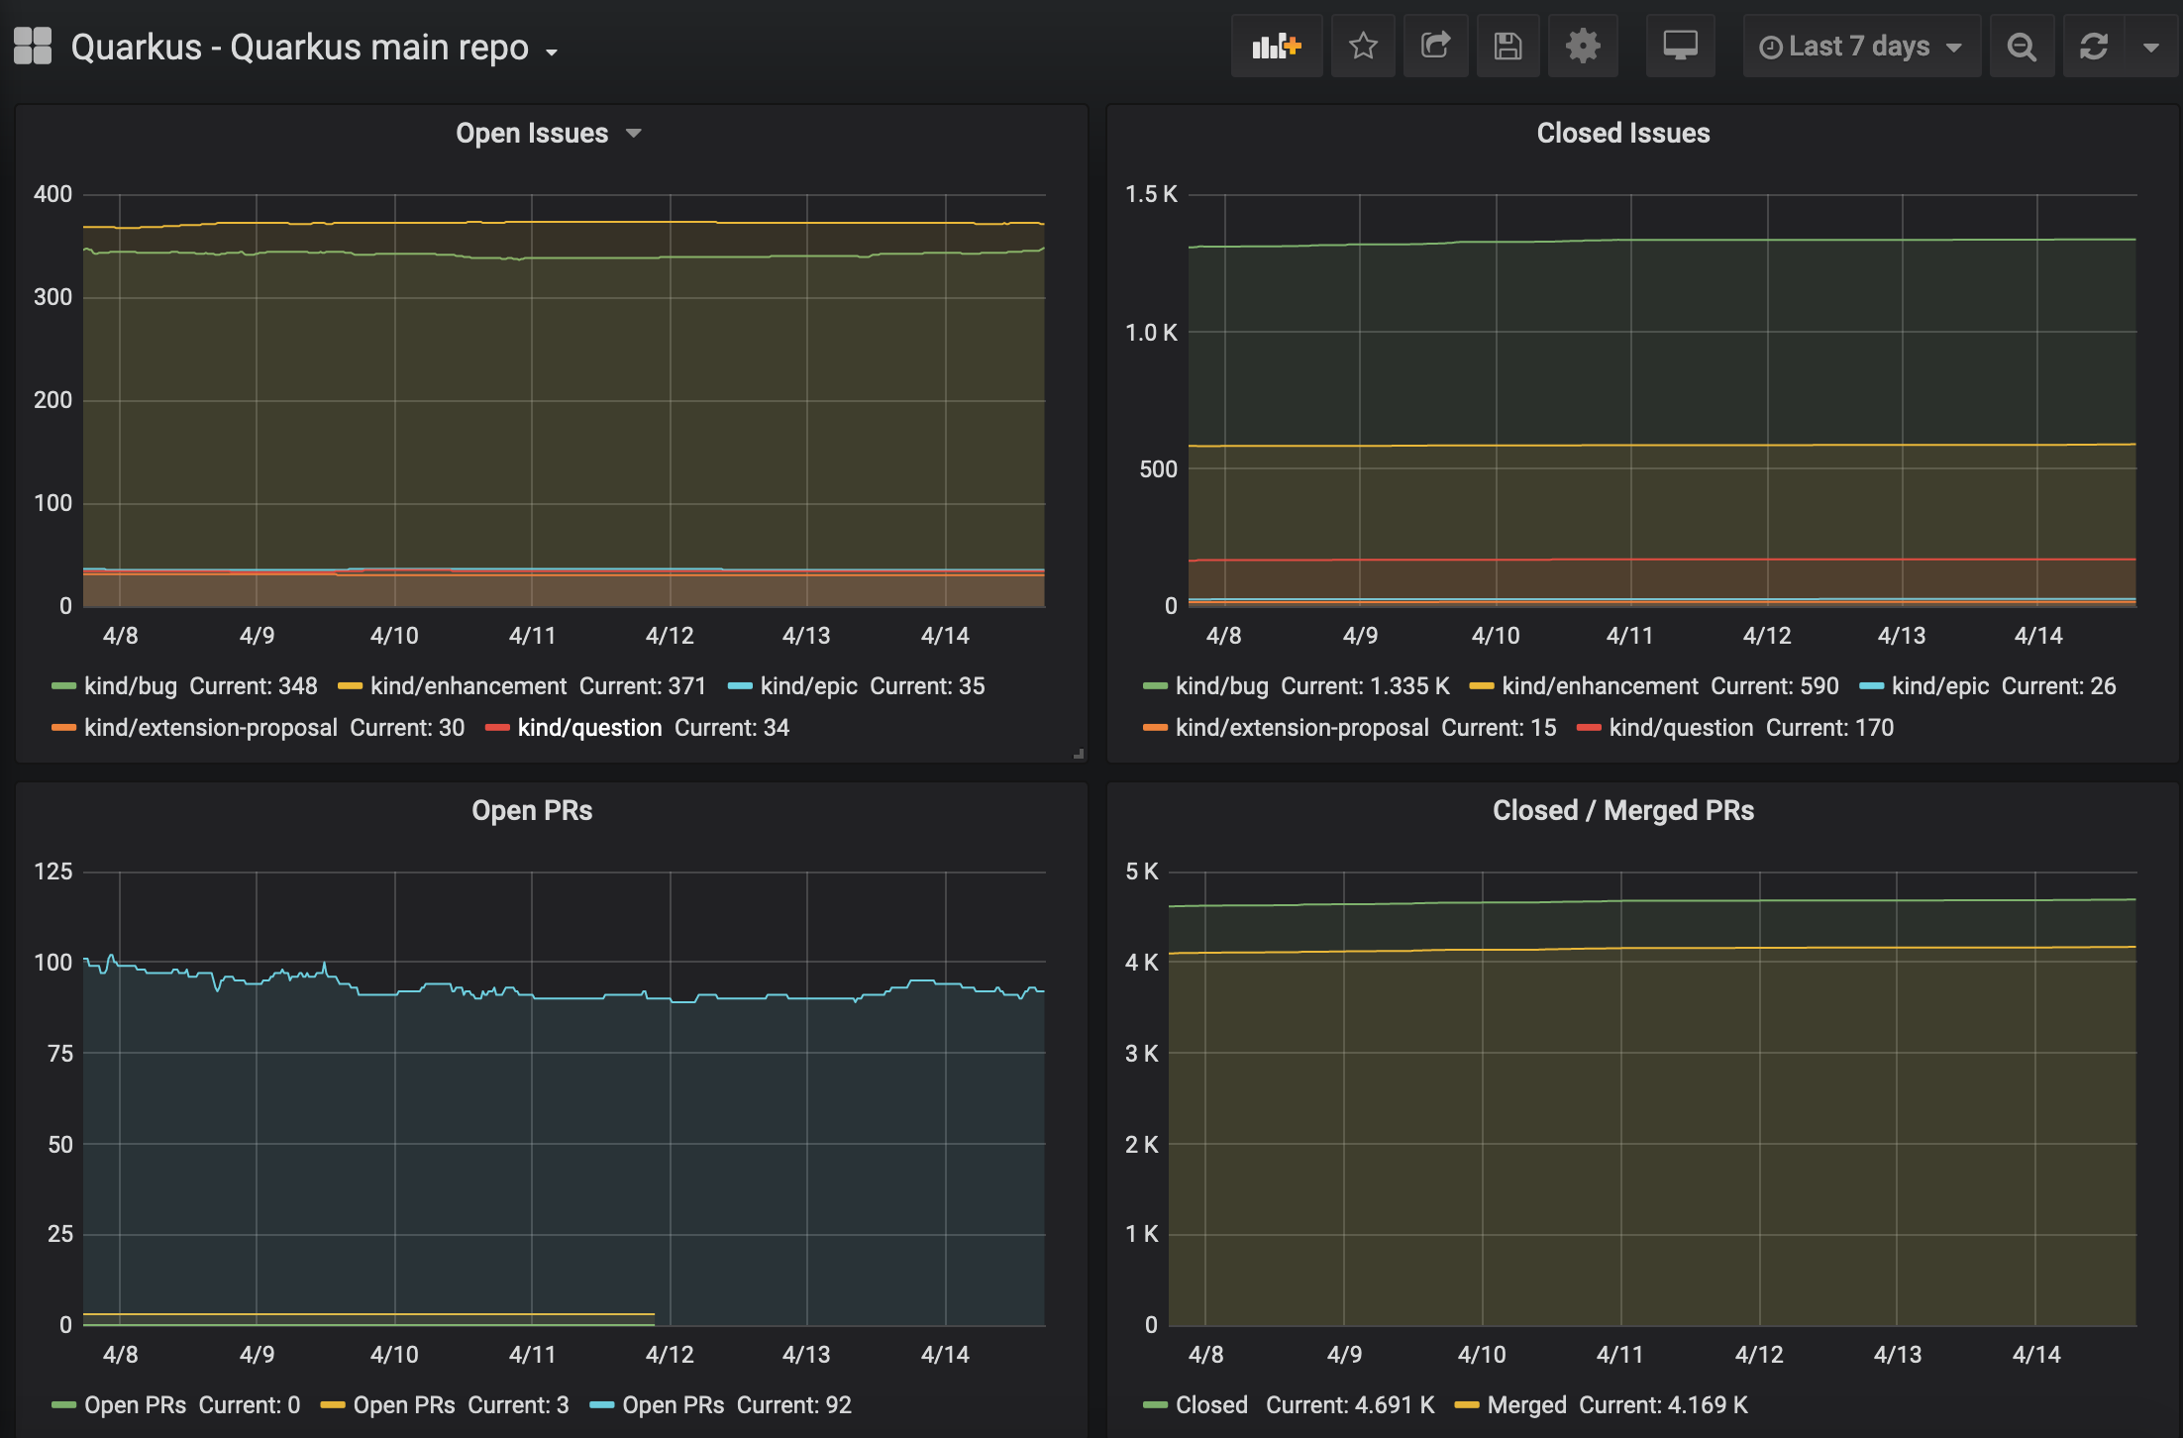
Task: Open color picker for Merged PRs swatch
Action: tap(1467, 1405)
